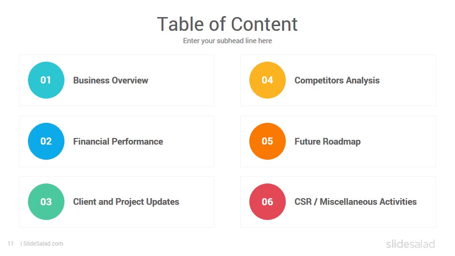
Task: Open the Business Overview section
Action: click(110, 81)
